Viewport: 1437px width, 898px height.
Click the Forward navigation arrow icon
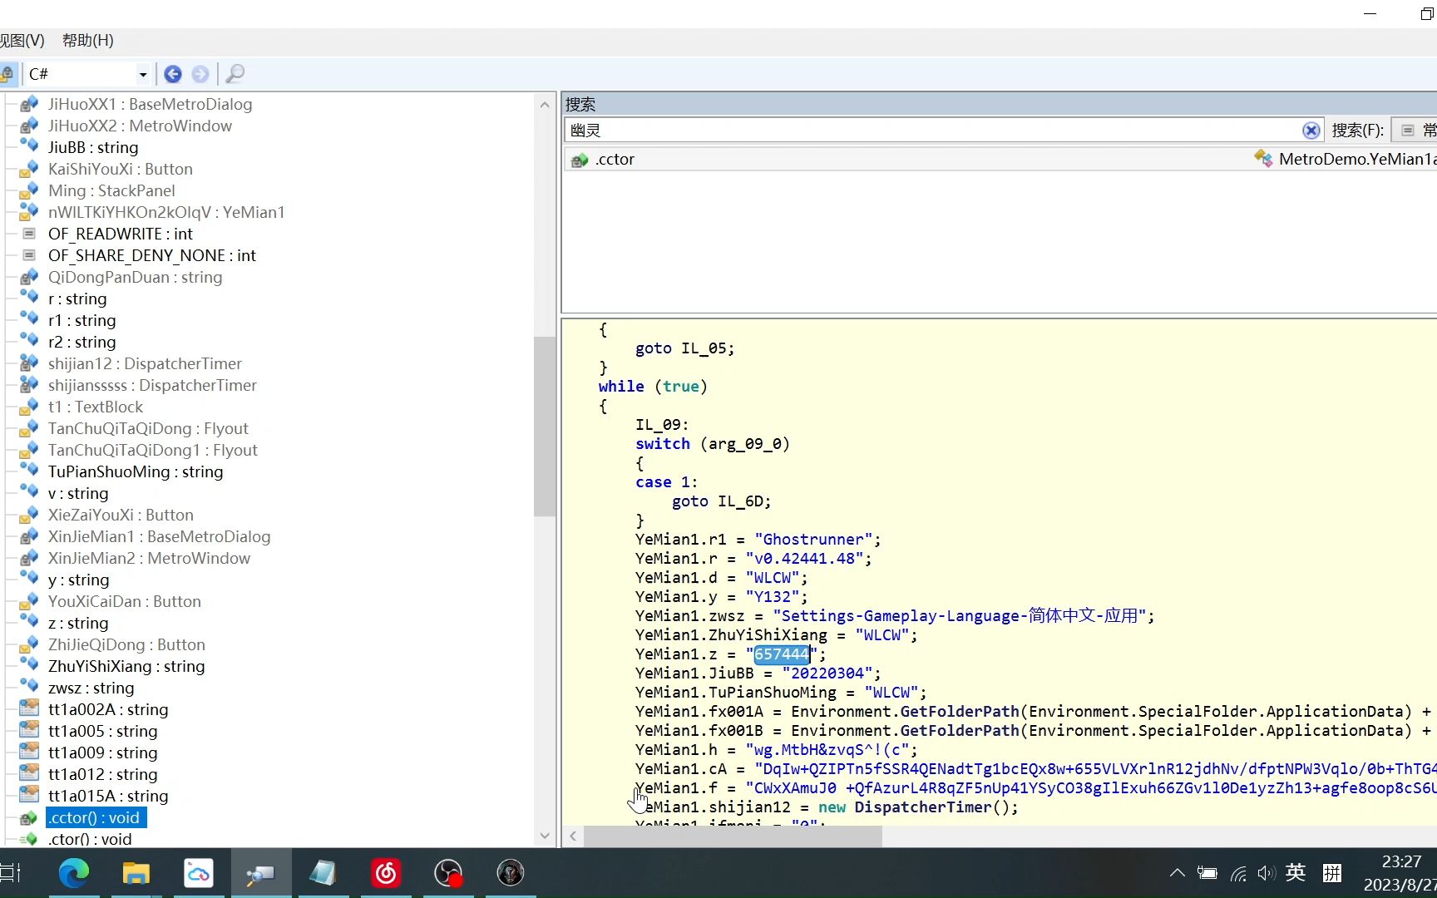200,74
